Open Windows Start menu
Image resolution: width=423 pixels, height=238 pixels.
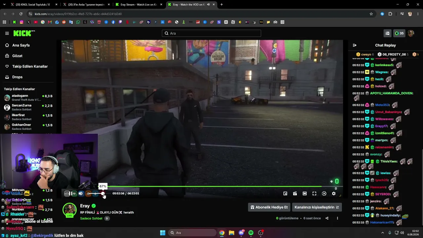click(163, 233)
